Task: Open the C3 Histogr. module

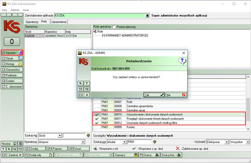Action: coord(12,64)
